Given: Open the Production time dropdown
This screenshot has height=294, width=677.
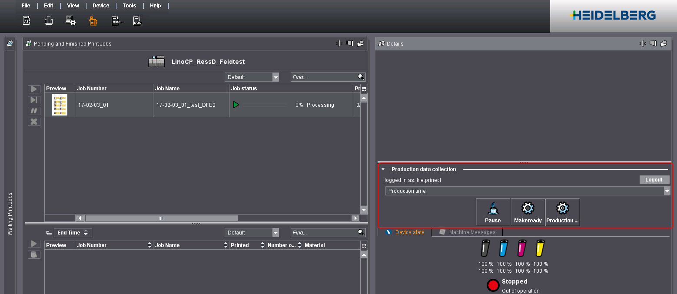Looking at the screenshot, I should tap(667, 191).
